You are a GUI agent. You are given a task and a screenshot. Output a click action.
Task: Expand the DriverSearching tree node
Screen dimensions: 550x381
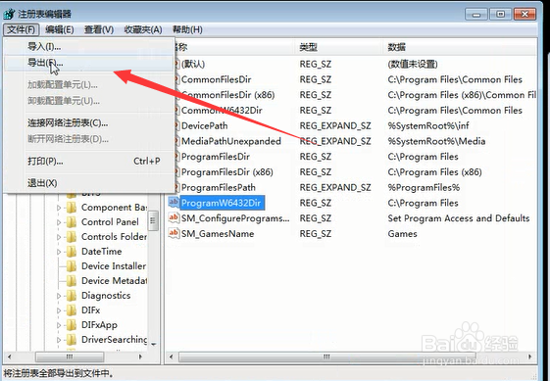point(59,340)
